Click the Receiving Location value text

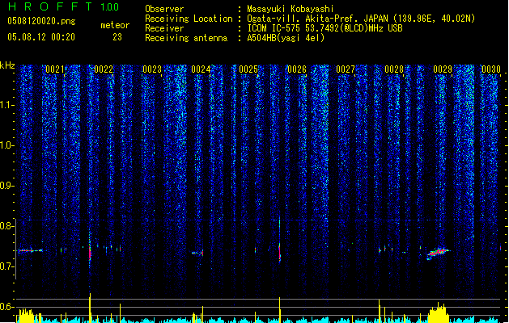[361, 19]
